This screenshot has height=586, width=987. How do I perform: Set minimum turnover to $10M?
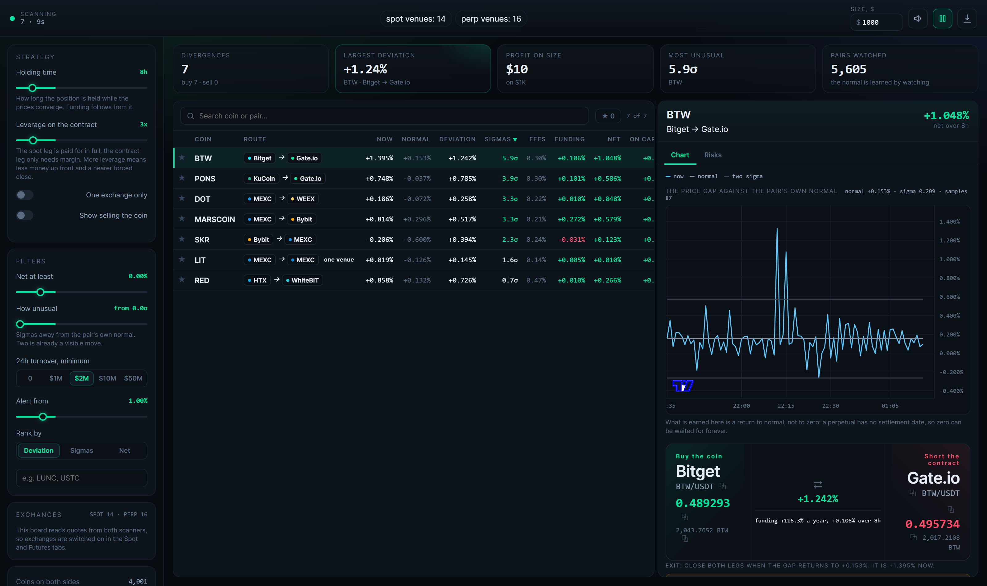107,378
